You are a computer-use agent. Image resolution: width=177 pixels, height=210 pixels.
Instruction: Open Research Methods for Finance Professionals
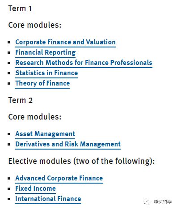(x=84, y=63)
